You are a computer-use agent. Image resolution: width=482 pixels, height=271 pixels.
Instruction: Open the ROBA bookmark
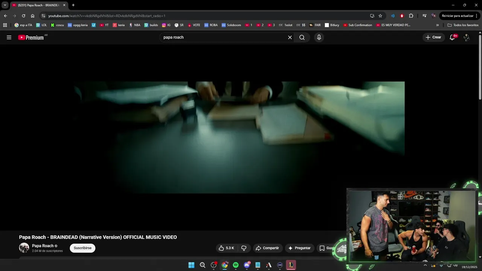(211, 25)
